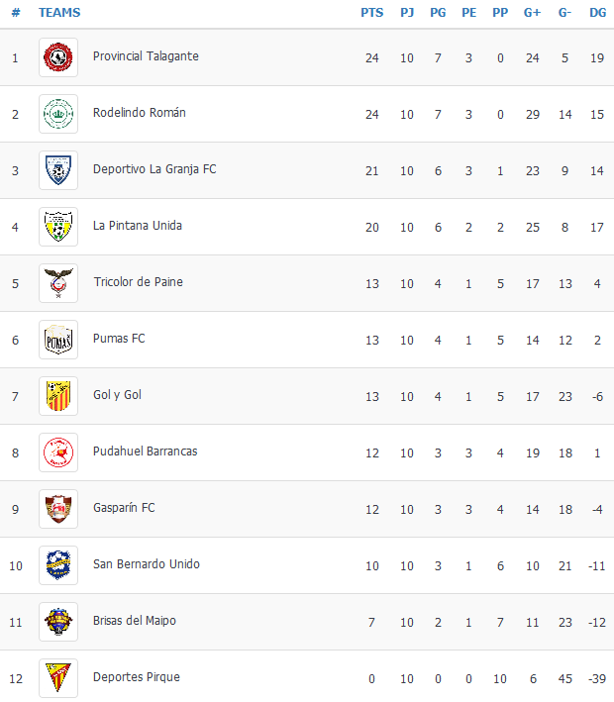The width and height of the screenshot is (614, 702).
Task: Open the Deportivo La Granja FC shield logo
Action: [58, 170]
